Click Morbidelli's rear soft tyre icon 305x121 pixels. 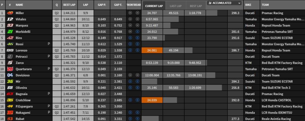click(x=137, y=32)
